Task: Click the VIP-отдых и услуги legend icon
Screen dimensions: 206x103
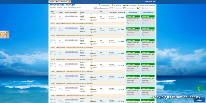Action: point(110,8)
